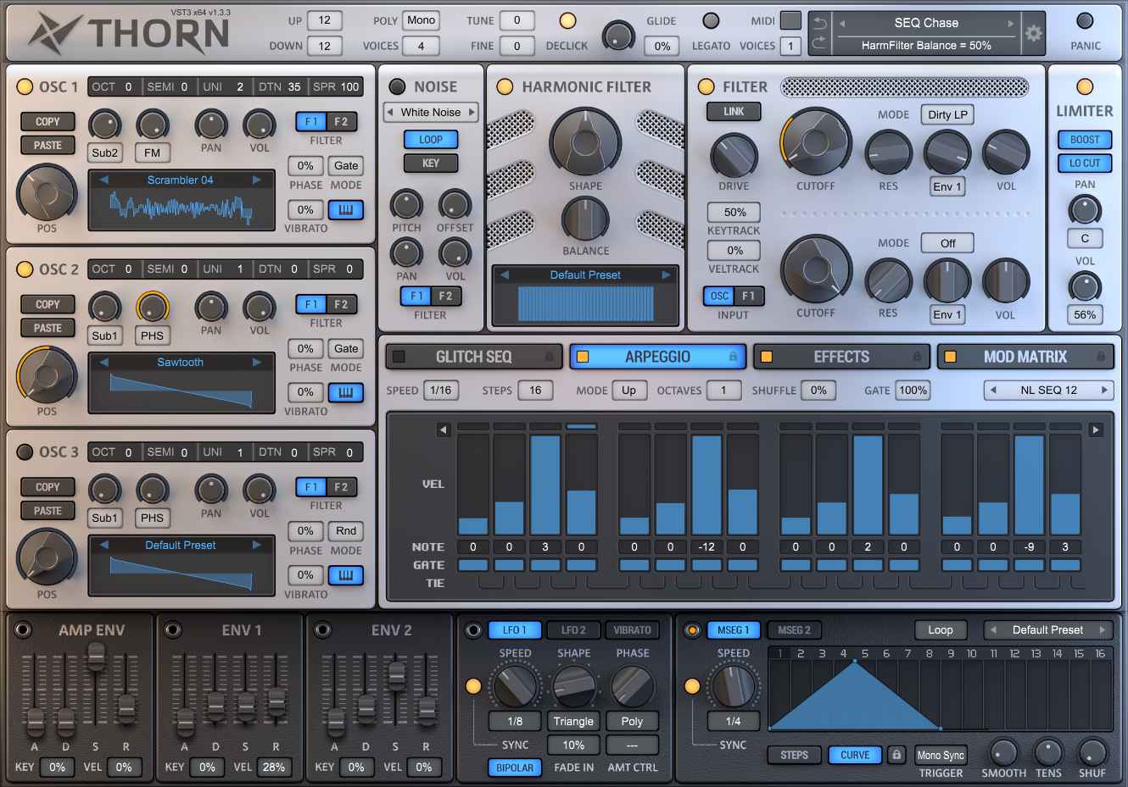Enable LINK in the Filter section

click(733, 111)
